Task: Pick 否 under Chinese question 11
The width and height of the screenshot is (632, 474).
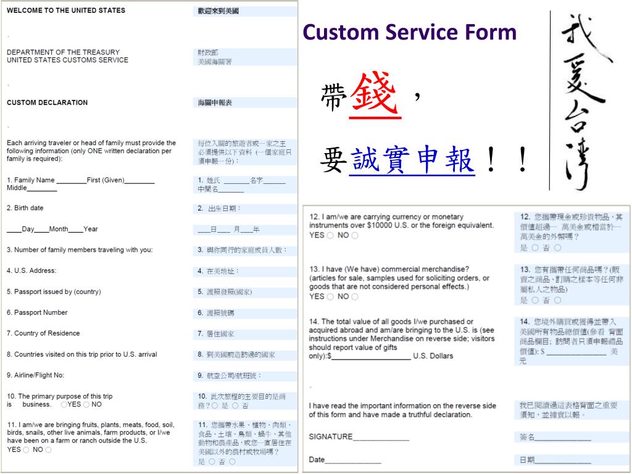Action: click(232, 462)
